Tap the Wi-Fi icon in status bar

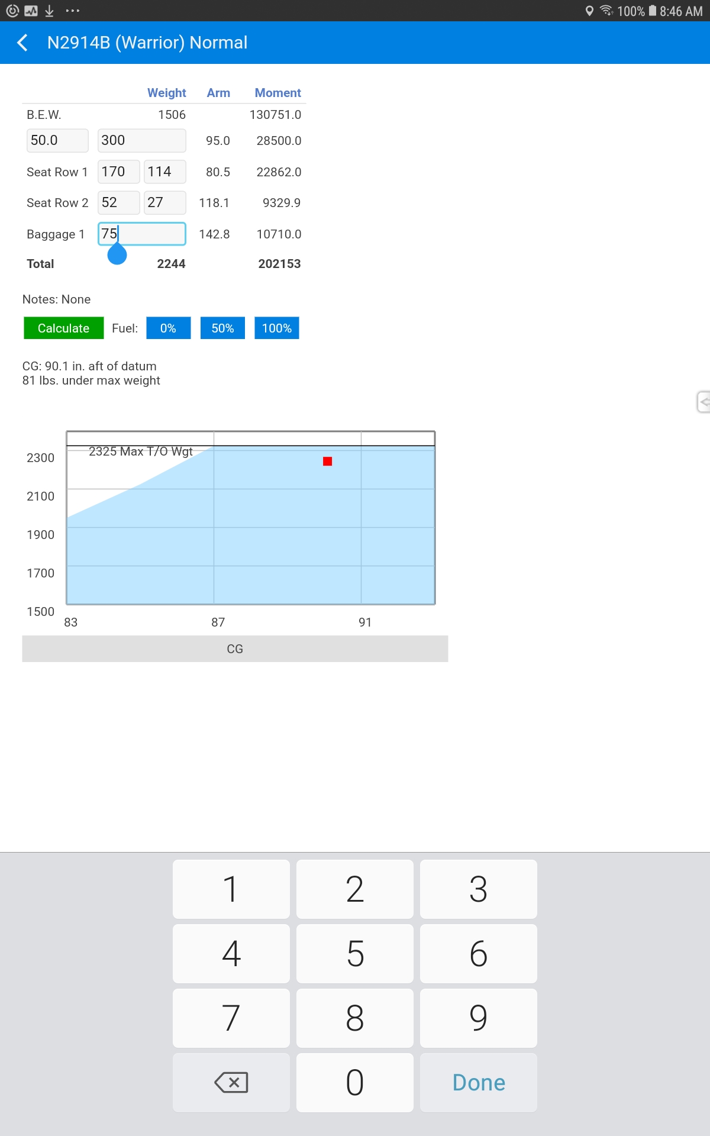click(x=606, y=11)
